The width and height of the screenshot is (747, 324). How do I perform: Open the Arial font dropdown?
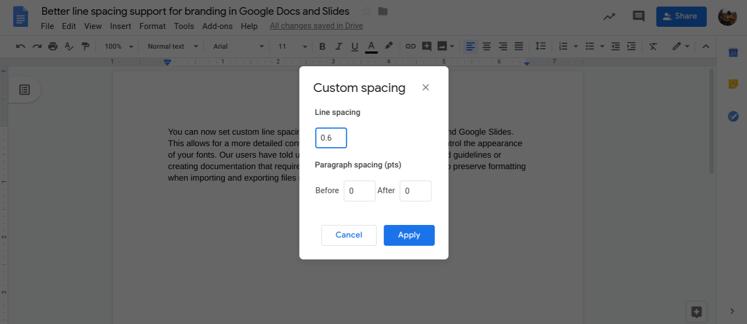pos(239,47)
